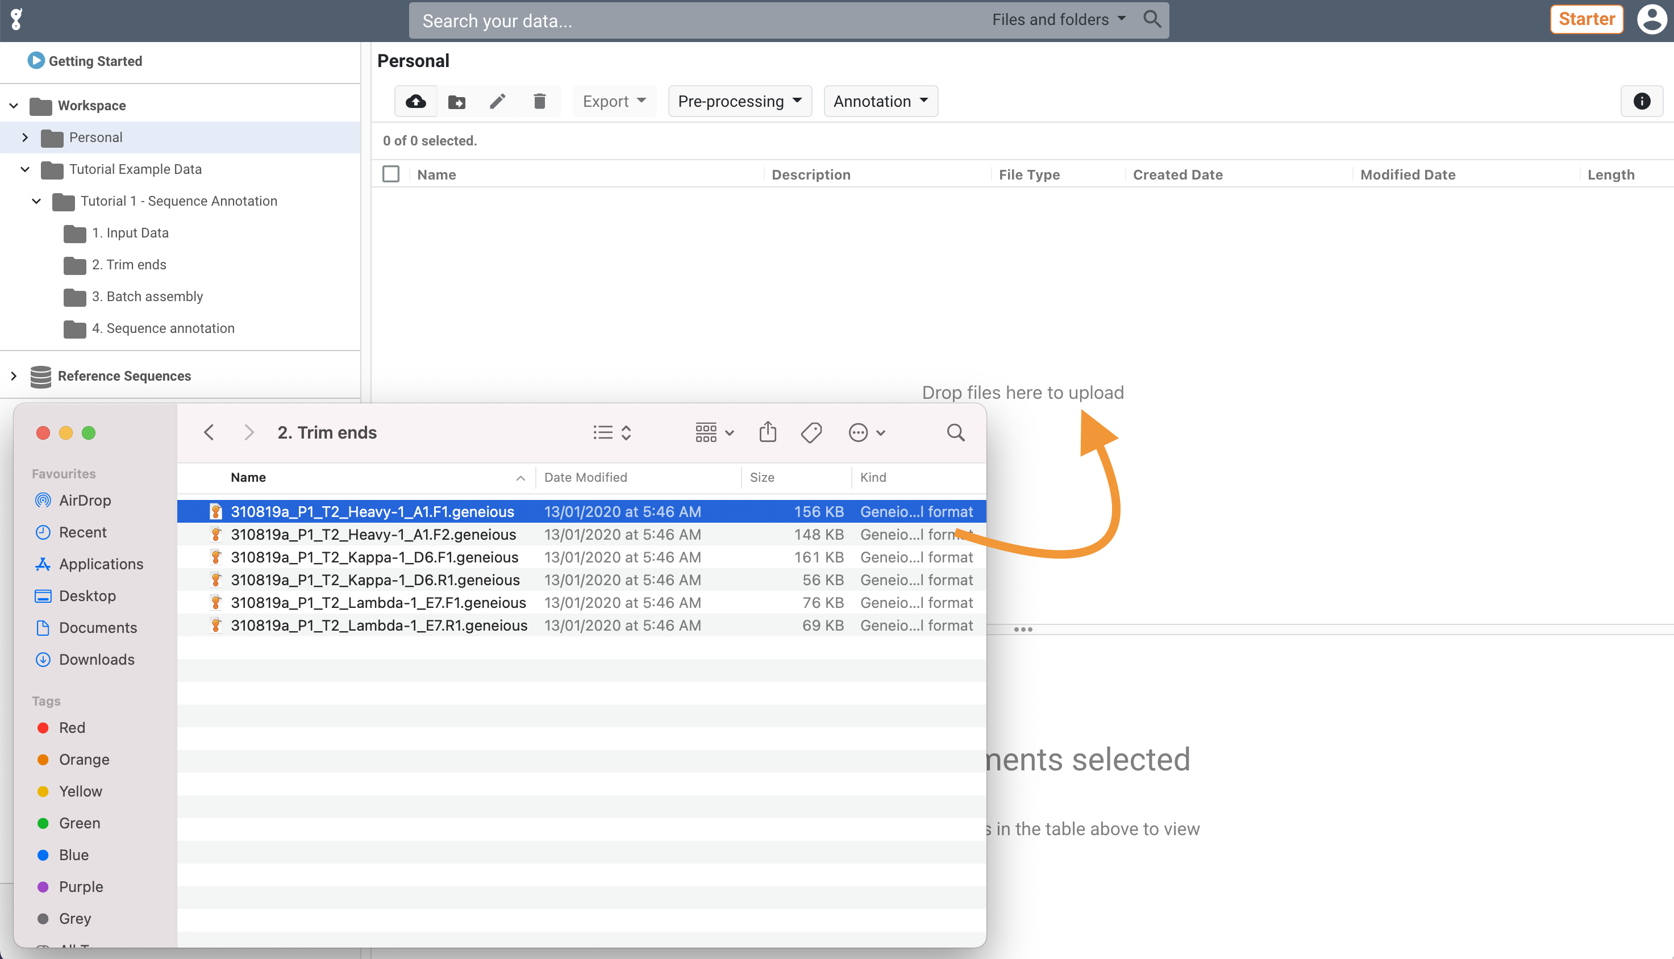This screenshot has width=1674, height=959.
Task: Toggle the select-all checkbox in table header
Action: [x=391, y=174]
